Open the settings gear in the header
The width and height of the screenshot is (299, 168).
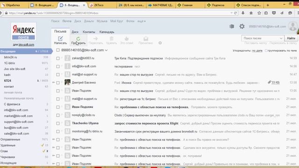242,26
